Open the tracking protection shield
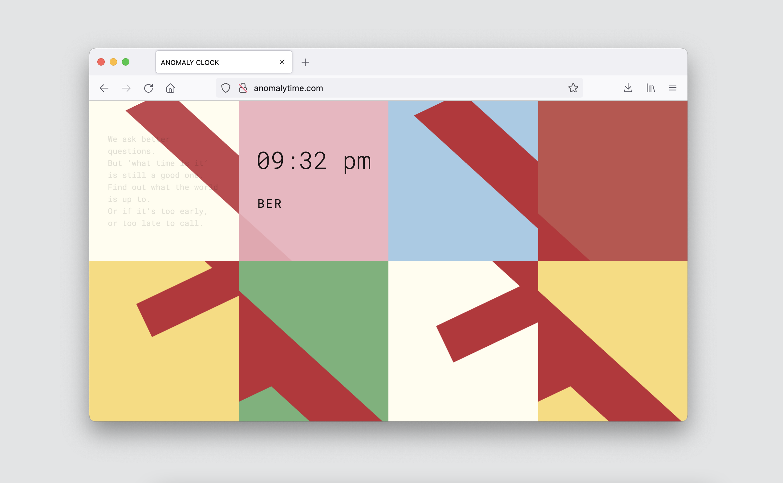 click(226, 88)
